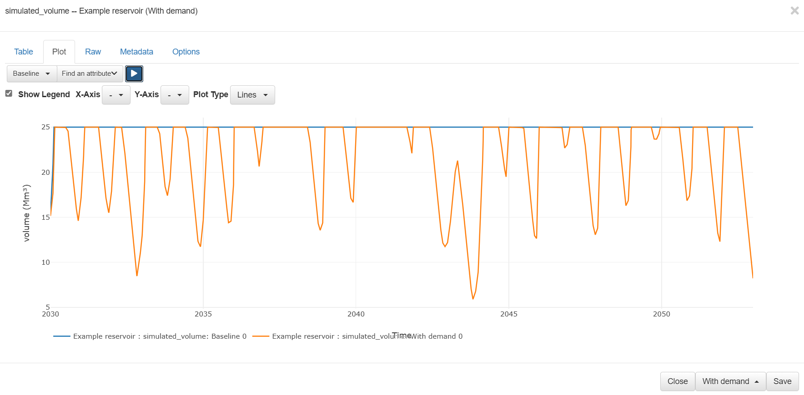Click the Baseline 0 legend label
Viewport: 804px width, 395px height.
160,336
